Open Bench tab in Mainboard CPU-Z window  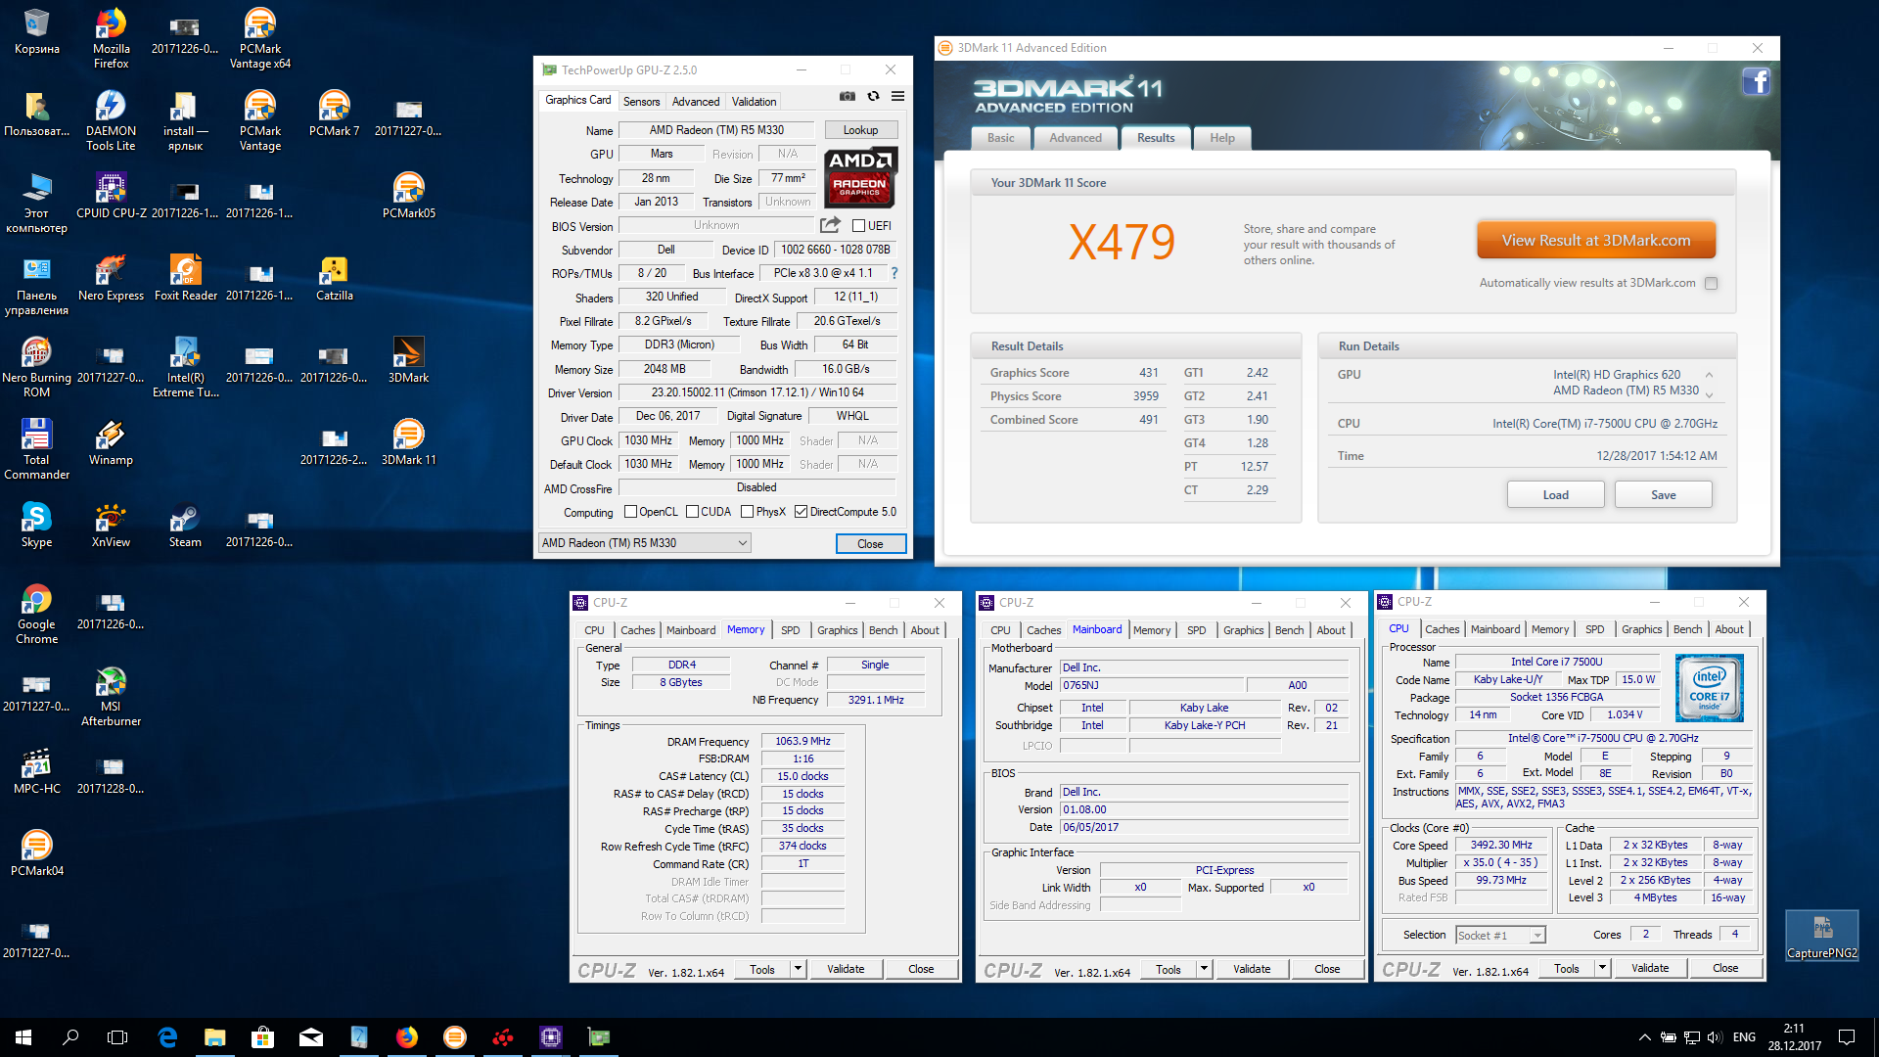[1289, 630]
